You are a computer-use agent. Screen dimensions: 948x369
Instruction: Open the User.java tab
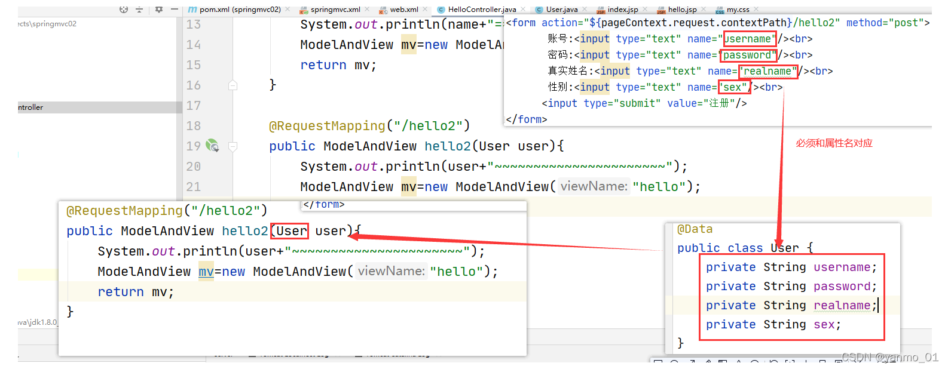(562, 10)
